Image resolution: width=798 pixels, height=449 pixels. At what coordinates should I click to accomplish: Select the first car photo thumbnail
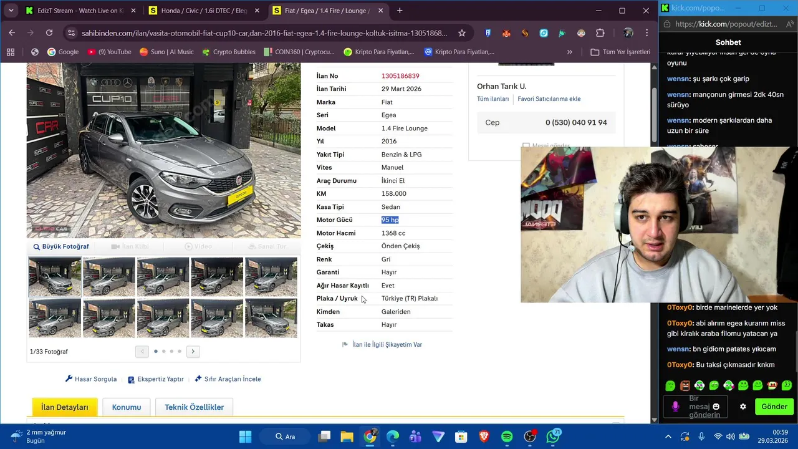click(55, 277)
